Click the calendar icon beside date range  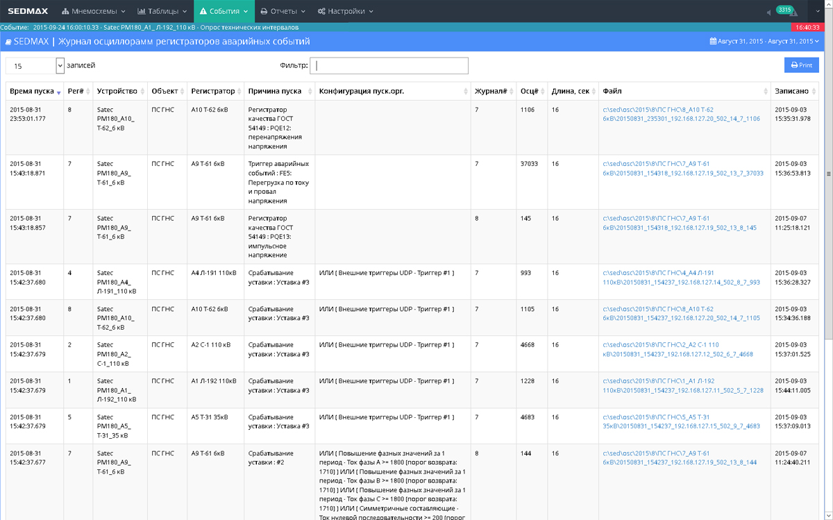tap(712, 42)
